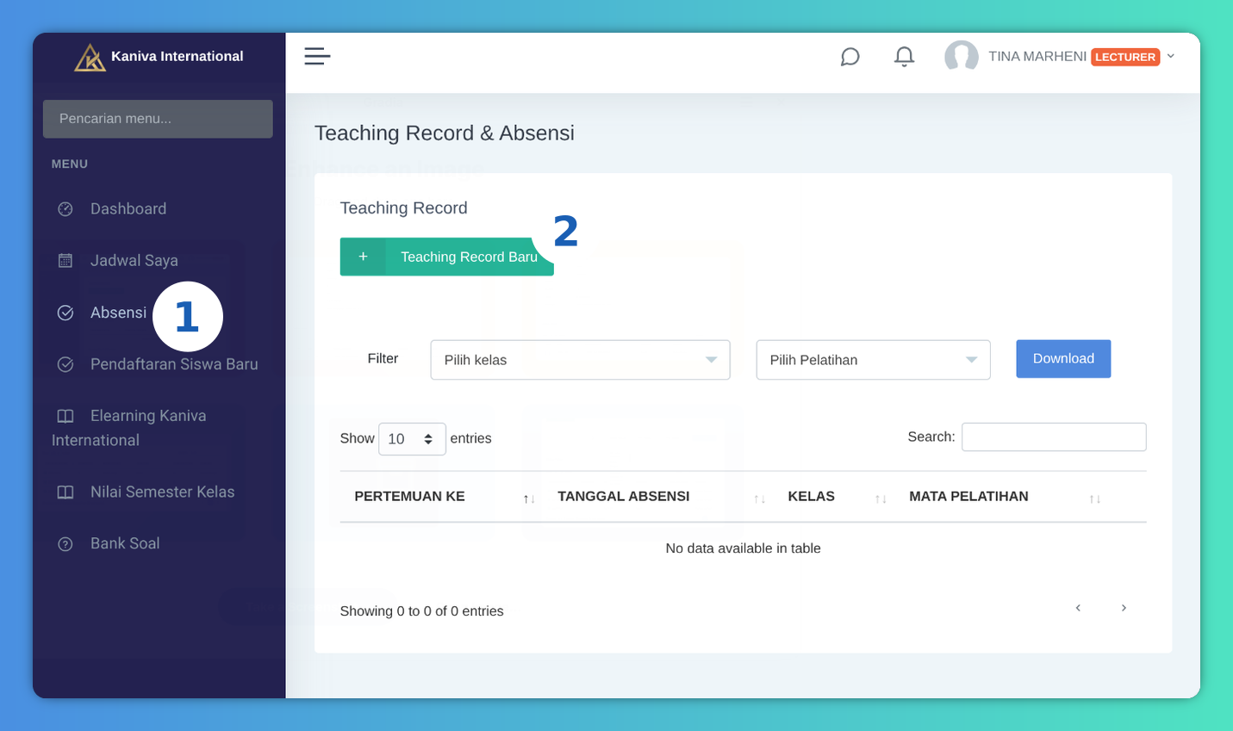Open the notifications bell icon
Image resolution: width=1233 pixels, height=731 pixels.
(x=904, y=57)
